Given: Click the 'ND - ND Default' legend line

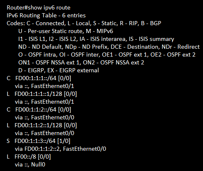Looking at the screenshot, I should click(109, 47).
